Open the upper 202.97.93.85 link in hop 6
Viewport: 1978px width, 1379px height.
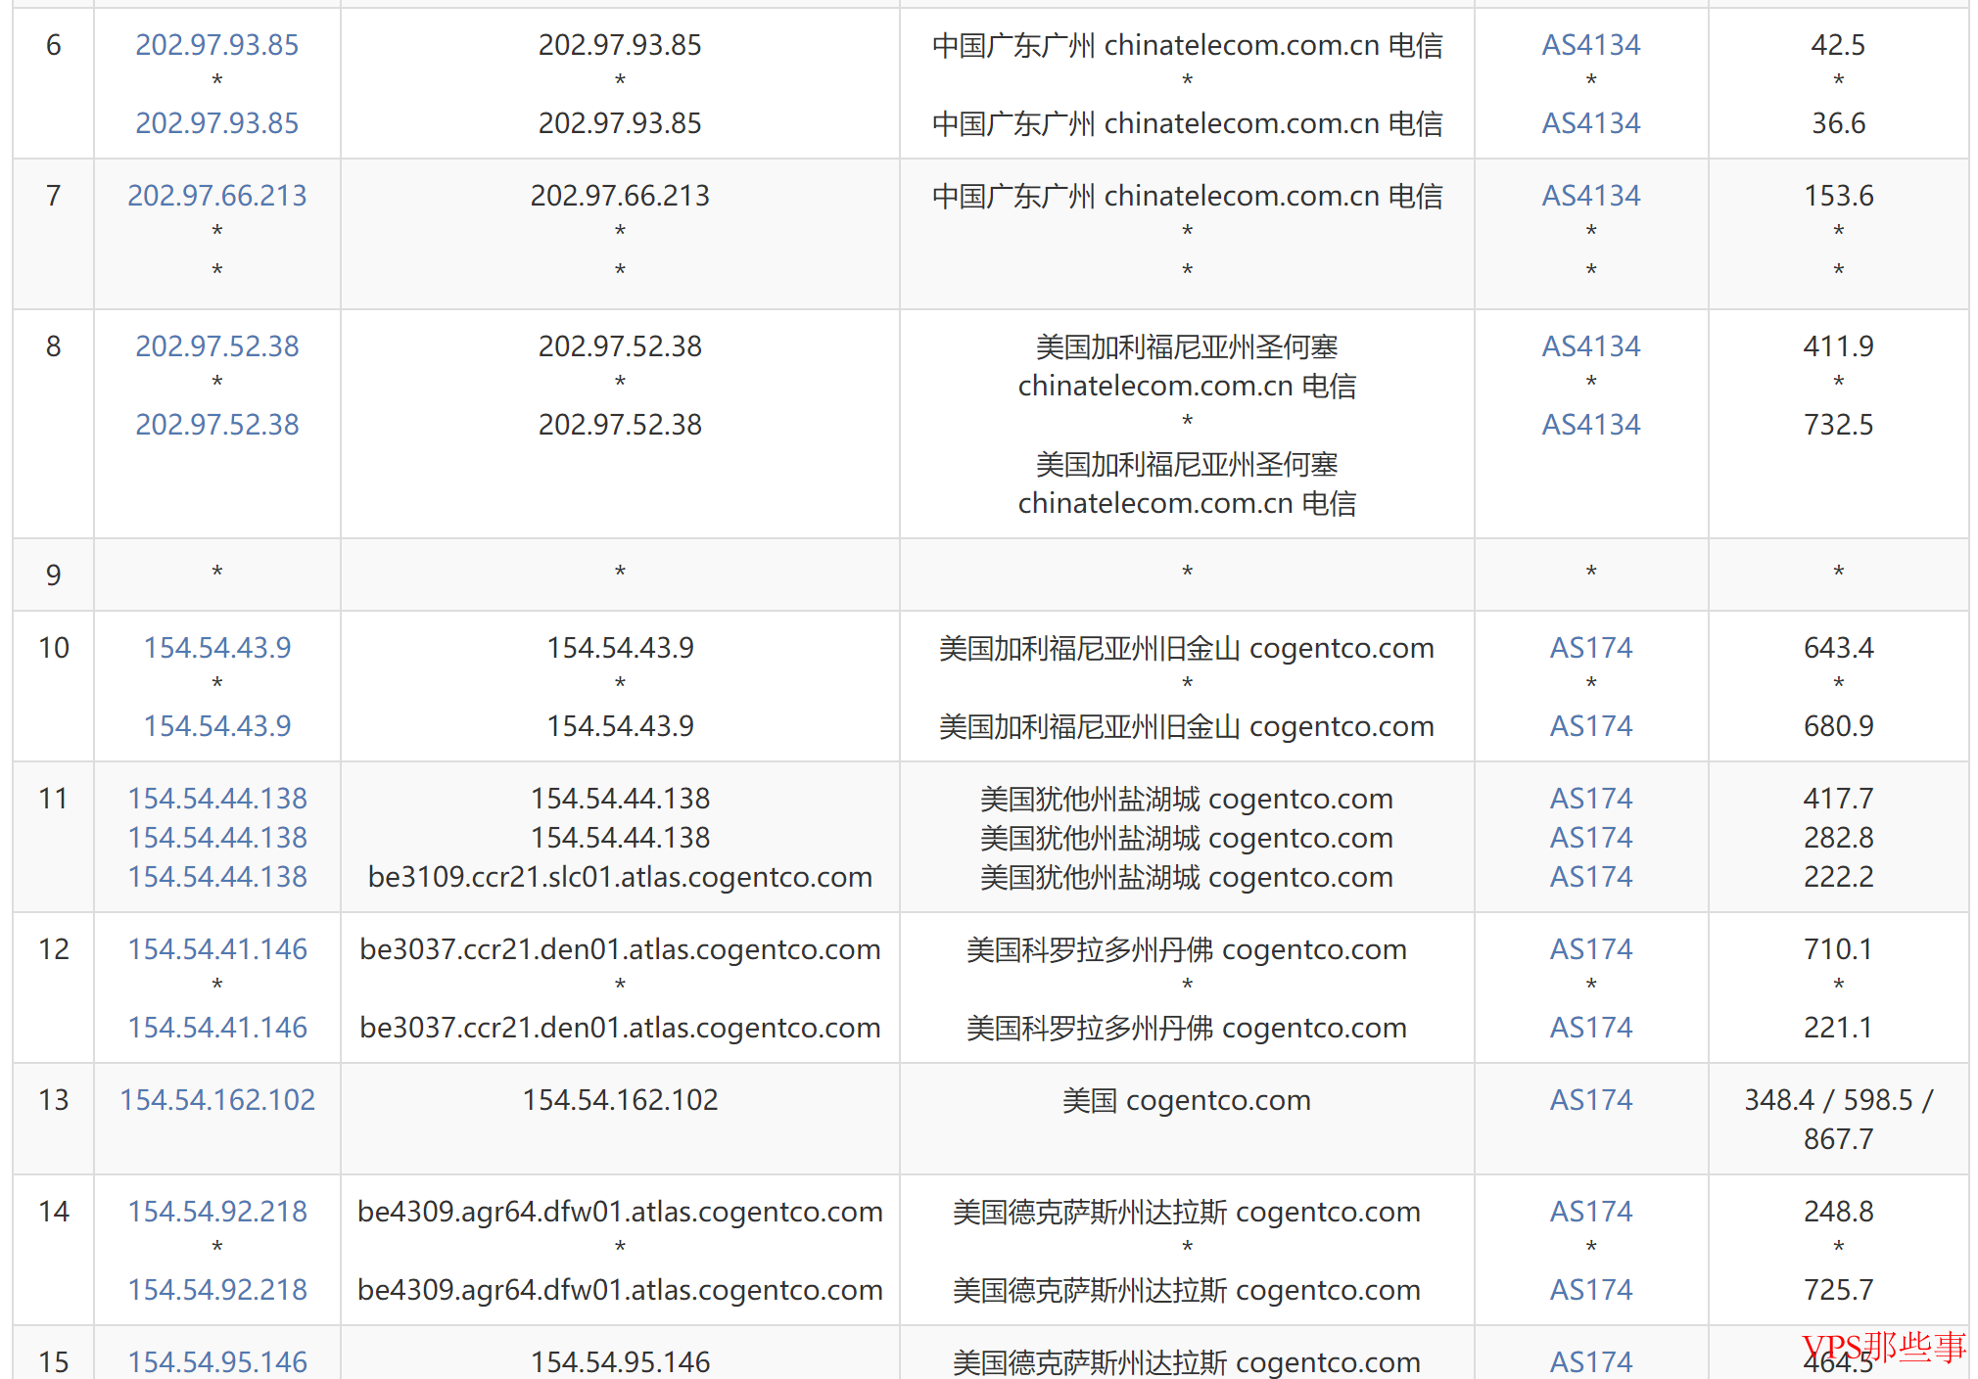(217, 45)
